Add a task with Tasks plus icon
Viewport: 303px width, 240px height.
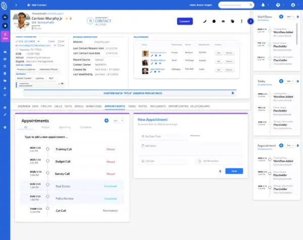pyautogui.click(x=281, y=81)
